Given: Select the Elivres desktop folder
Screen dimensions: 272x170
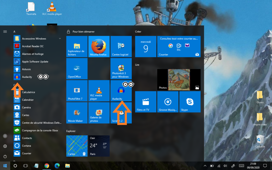Looking at the screenshot, I should tap(260, 97).
